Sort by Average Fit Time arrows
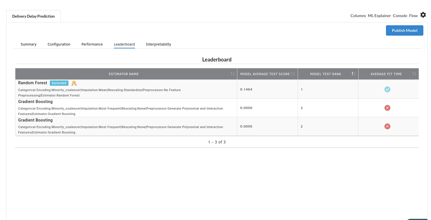 click(x=414, y=74)
